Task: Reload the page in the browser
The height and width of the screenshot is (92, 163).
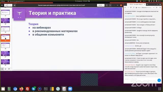Action: pos(131,7)
